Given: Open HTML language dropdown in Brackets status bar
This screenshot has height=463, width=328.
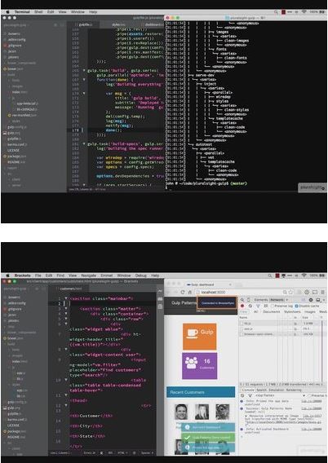Looking at the screenshot, I should tap(122, 452).
